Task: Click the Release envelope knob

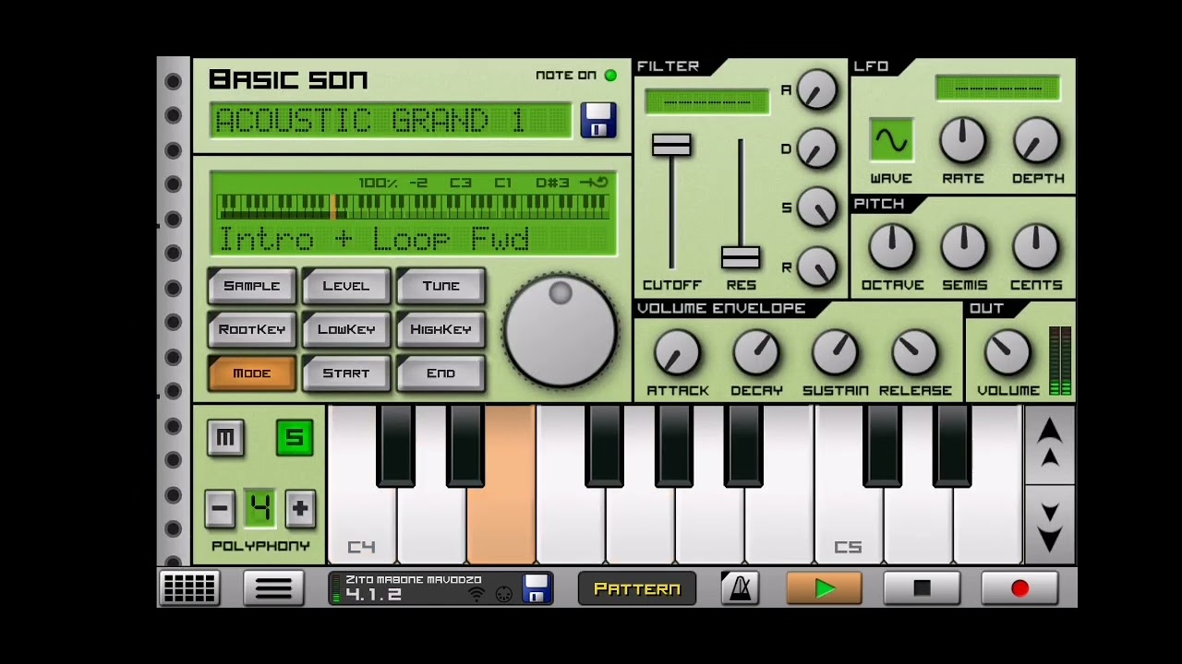Action: 914,353
